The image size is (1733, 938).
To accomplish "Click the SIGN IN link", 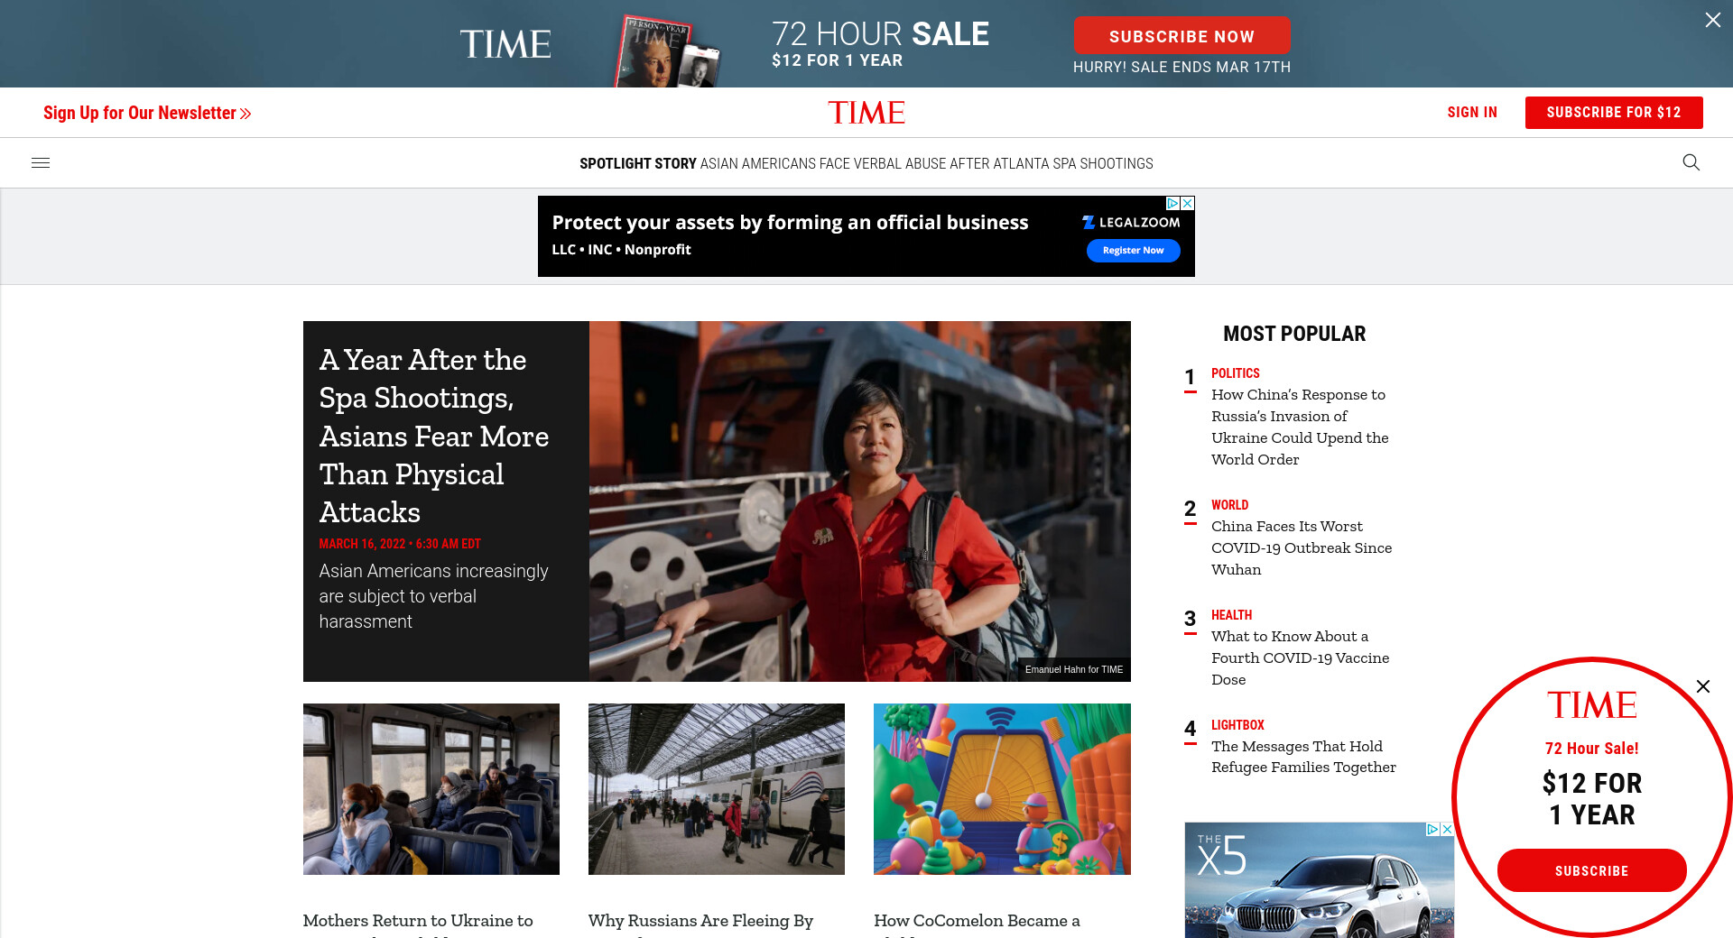I will (x=1472, y=113).
